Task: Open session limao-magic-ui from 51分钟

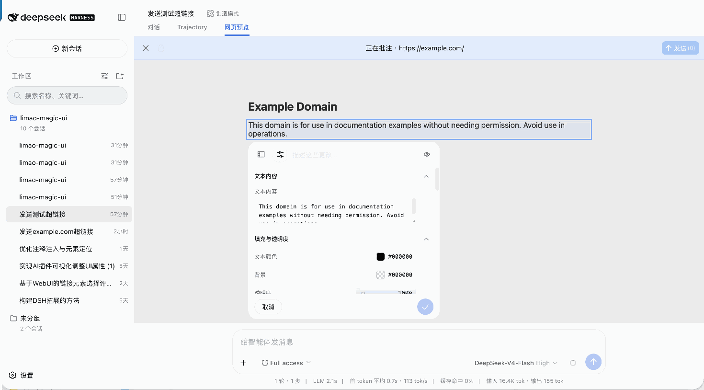Action: pyautogui.click(x=69, y=197)
